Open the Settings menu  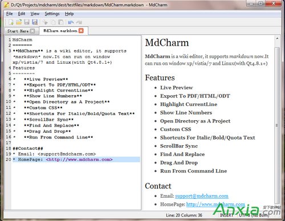point(52,14)
